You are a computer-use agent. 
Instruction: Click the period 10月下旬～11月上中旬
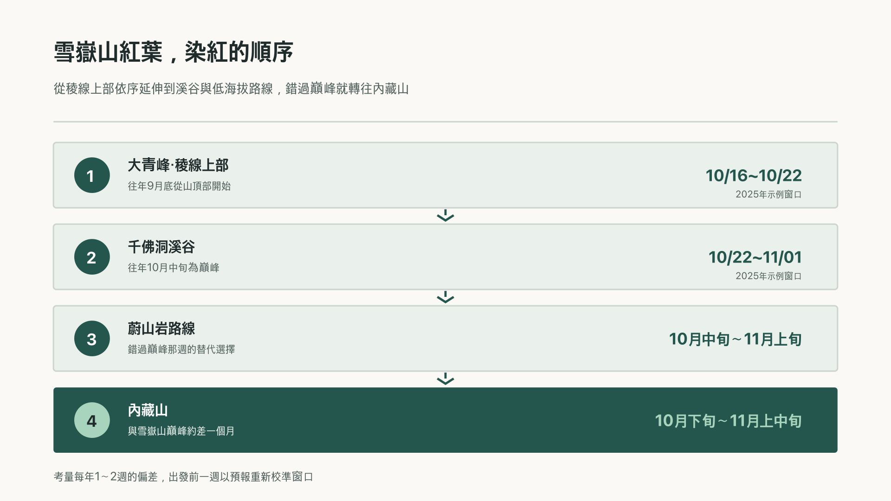728,421
